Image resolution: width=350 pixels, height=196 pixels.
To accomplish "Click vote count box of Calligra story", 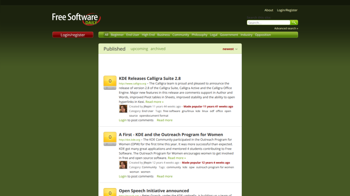I will click(110, 81).
